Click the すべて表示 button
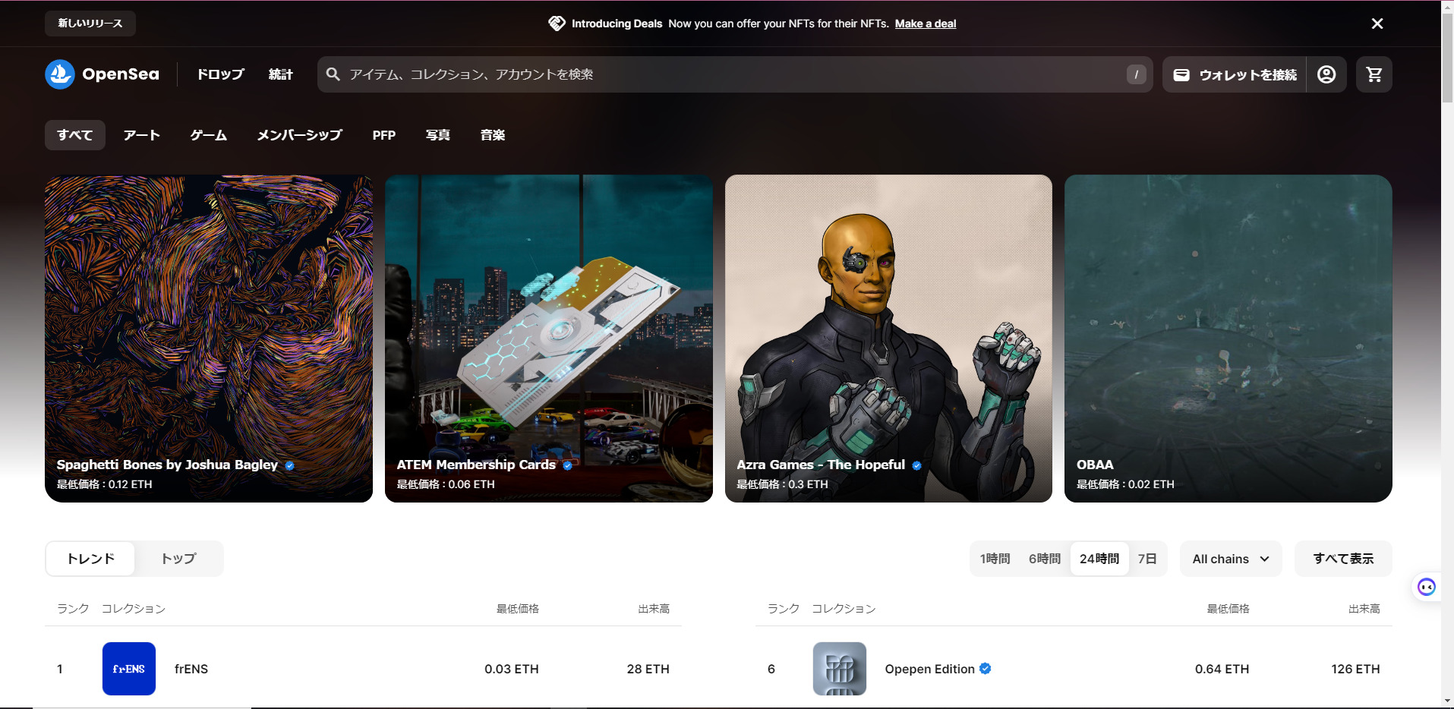This screenshot has width=1454, height=709. pyautogui.click(x=1343, y=559)
